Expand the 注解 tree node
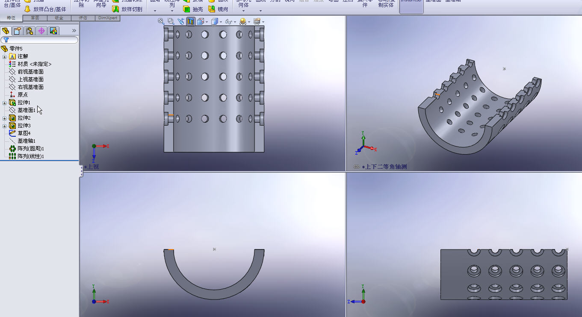Screen dimensions: 582x317 pos(5,56)
